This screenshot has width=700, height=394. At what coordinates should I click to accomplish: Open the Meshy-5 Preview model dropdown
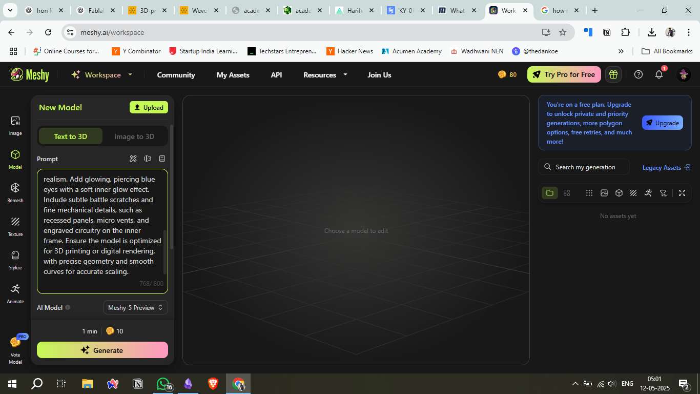click(x=136, y=307)
